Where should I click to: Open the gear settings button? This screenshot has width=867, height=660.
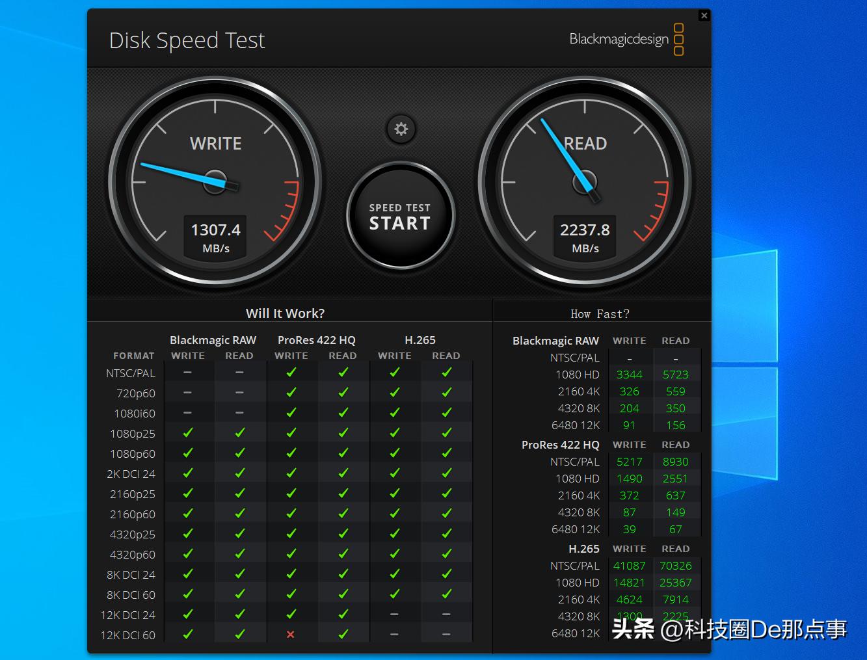point(401,129)
